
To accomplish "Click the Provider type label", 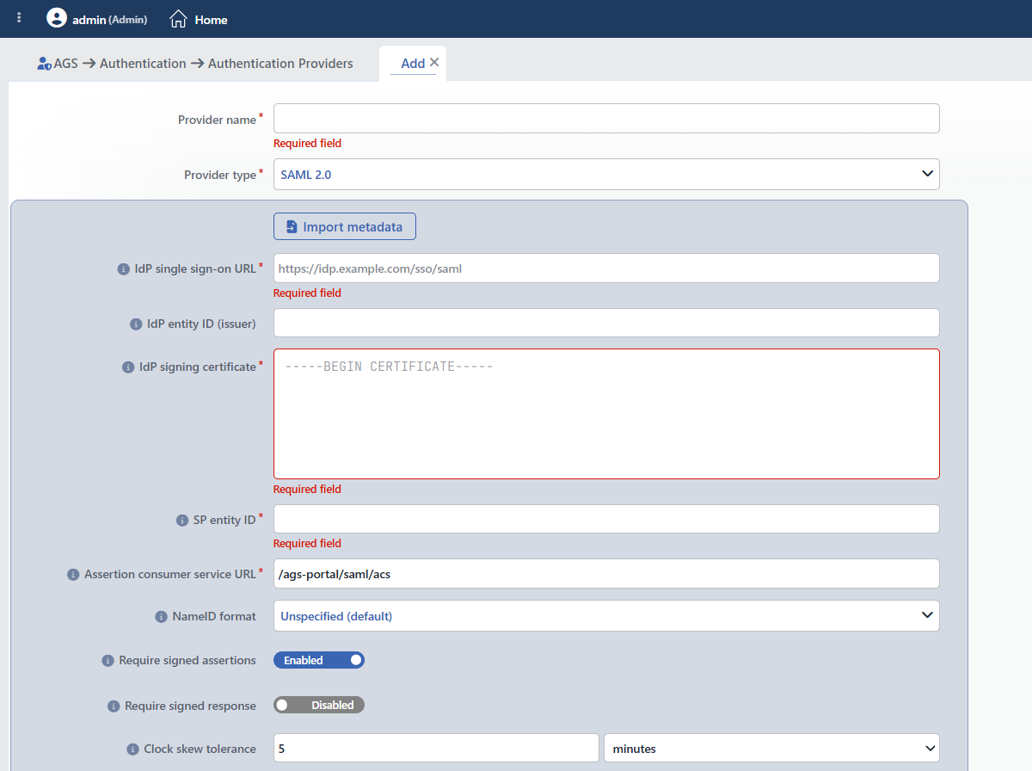I will coord(220,175).
